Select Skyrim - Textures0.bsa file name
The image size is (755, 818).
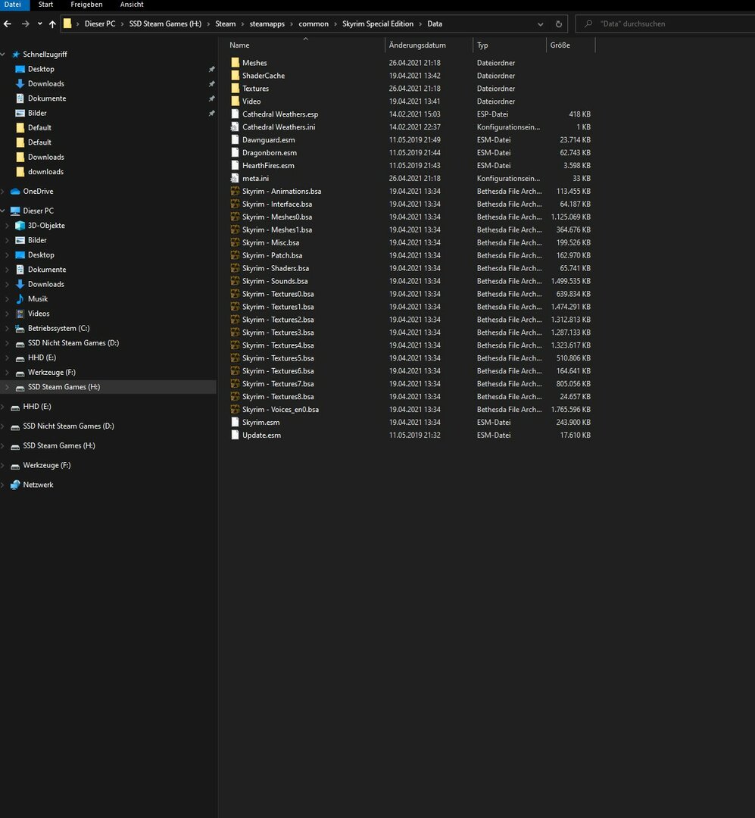pyautogui.click(x=278, y=294)
